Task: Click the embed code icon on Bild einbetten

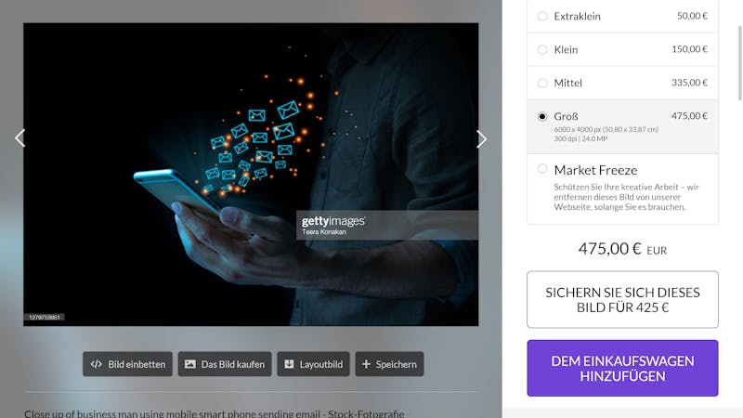Action: (x=97, y=364)
